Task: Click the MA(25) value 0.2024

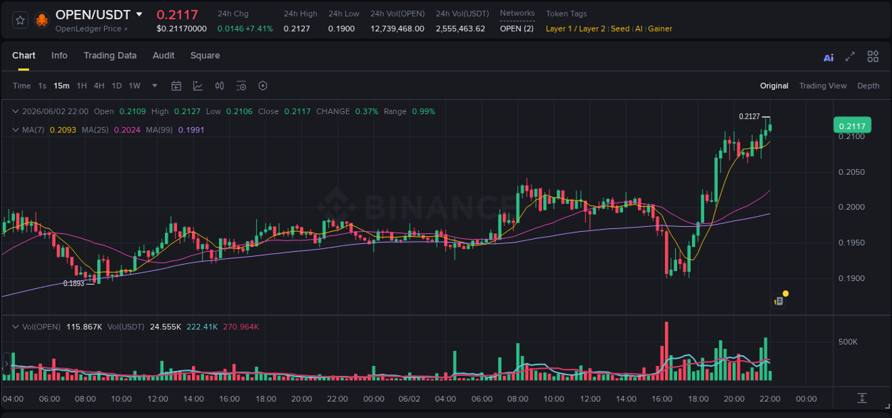Action: 126,130
